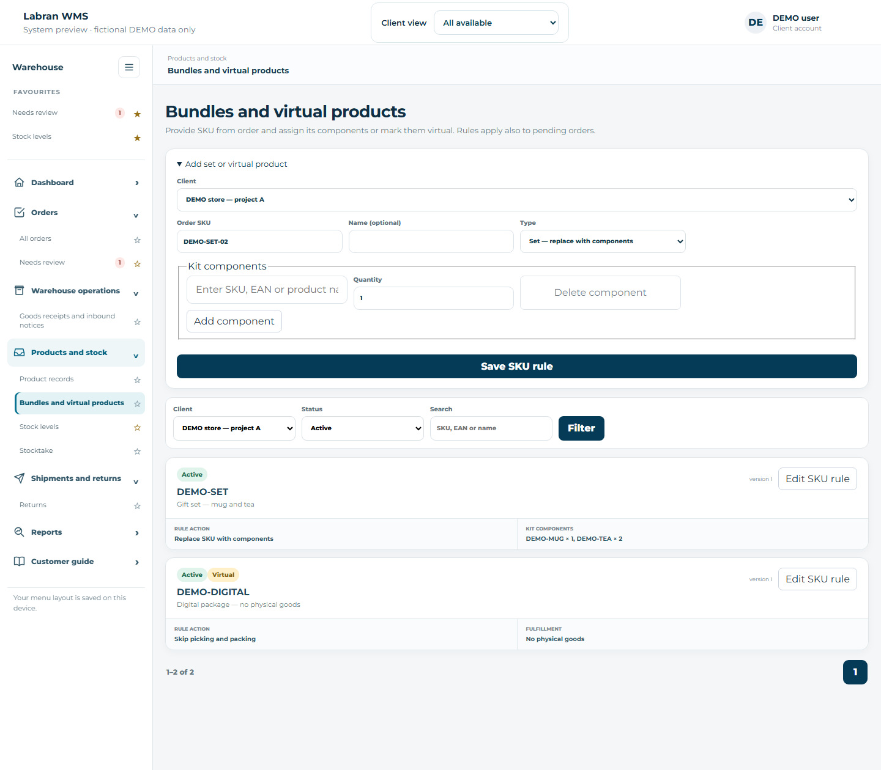Click the Products and stock inbox icon

(x=20, y=353)
